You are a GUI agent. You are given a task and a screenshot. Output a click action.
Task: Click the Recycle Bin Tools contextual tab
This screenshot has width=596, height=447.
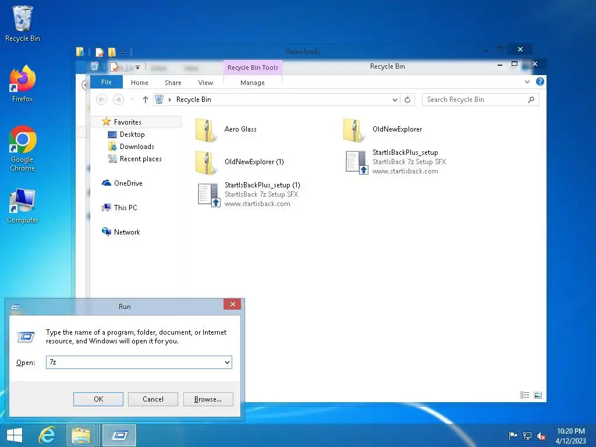253,68
